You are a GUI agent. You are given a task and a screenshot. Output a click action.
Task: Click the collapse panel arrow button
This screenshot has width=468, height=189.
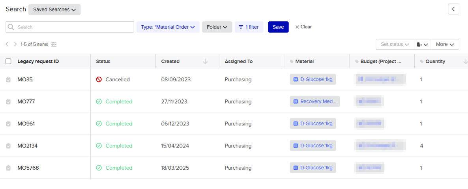[453, 9]
